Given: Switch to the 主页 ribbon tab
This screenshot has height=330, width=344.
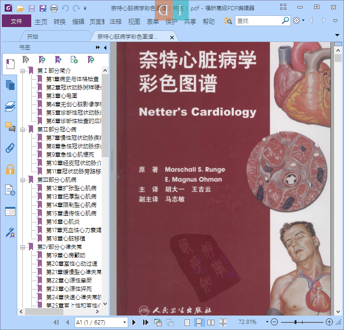Looking at the screenshot, I should point(41,21).
